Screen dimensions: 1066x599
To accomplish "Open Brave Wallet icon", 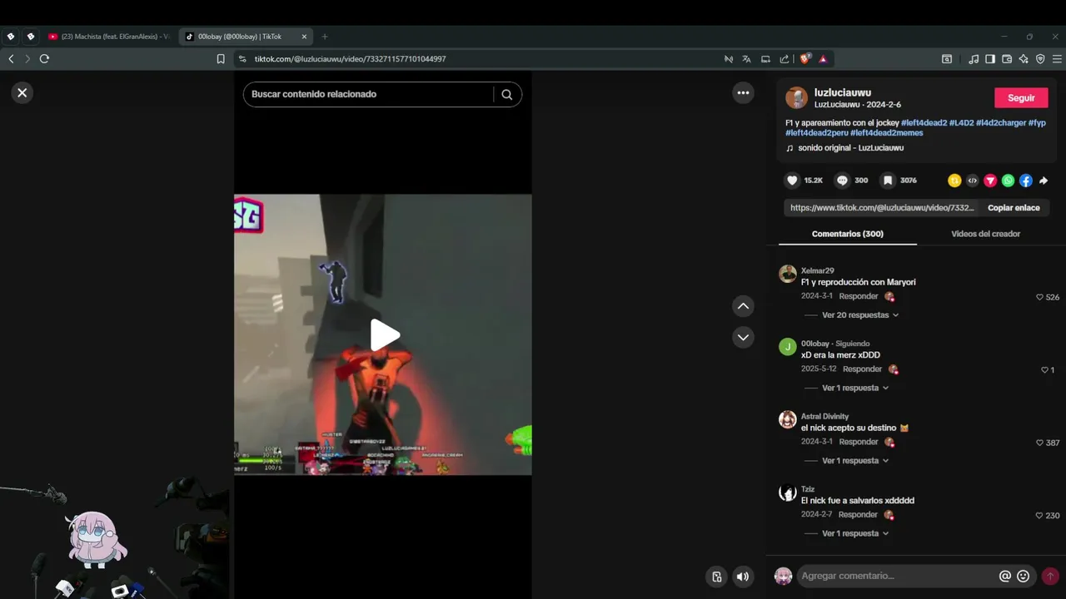I will [x=1007, y=59].
